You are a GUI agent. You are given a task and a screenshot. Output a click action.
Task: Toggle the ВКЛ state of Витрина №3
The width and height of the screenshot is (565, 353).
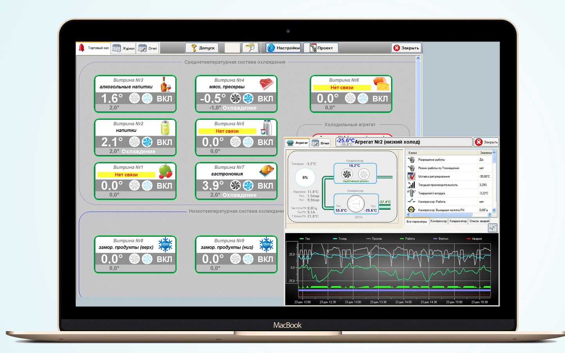[164, 99]
